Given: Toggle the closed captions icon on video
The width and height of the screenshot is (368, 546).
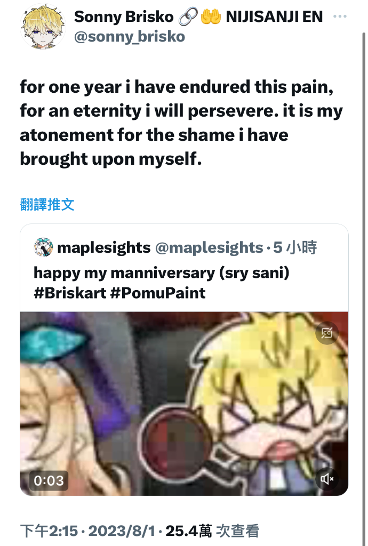Looking at the screenshot, I should click(x=326, y=333).
